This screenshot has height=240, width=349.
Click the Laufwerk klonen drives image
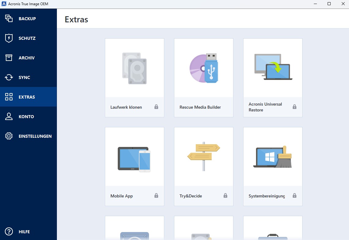(134, 68)
